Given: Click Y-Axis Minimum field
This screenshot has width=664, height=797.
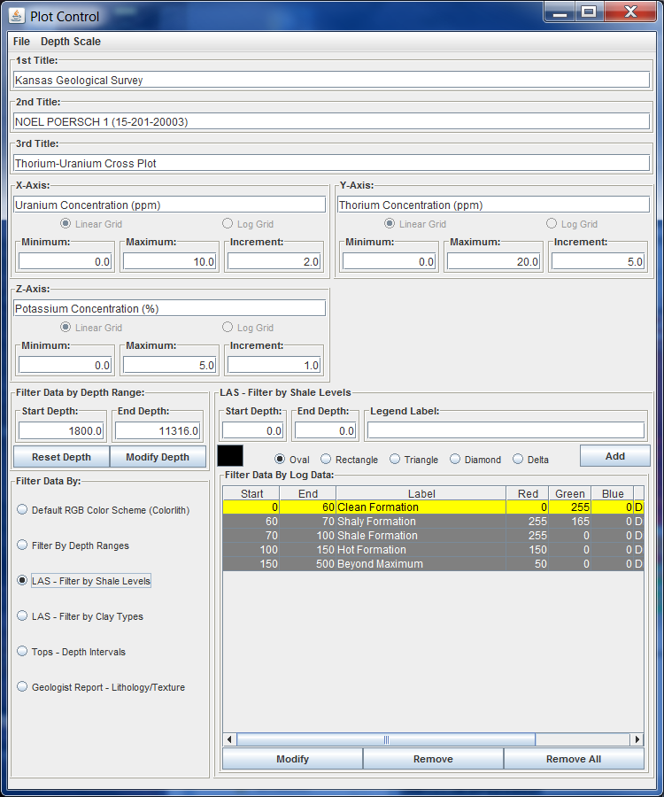Looking at the screenshot, I should [390, 261].
